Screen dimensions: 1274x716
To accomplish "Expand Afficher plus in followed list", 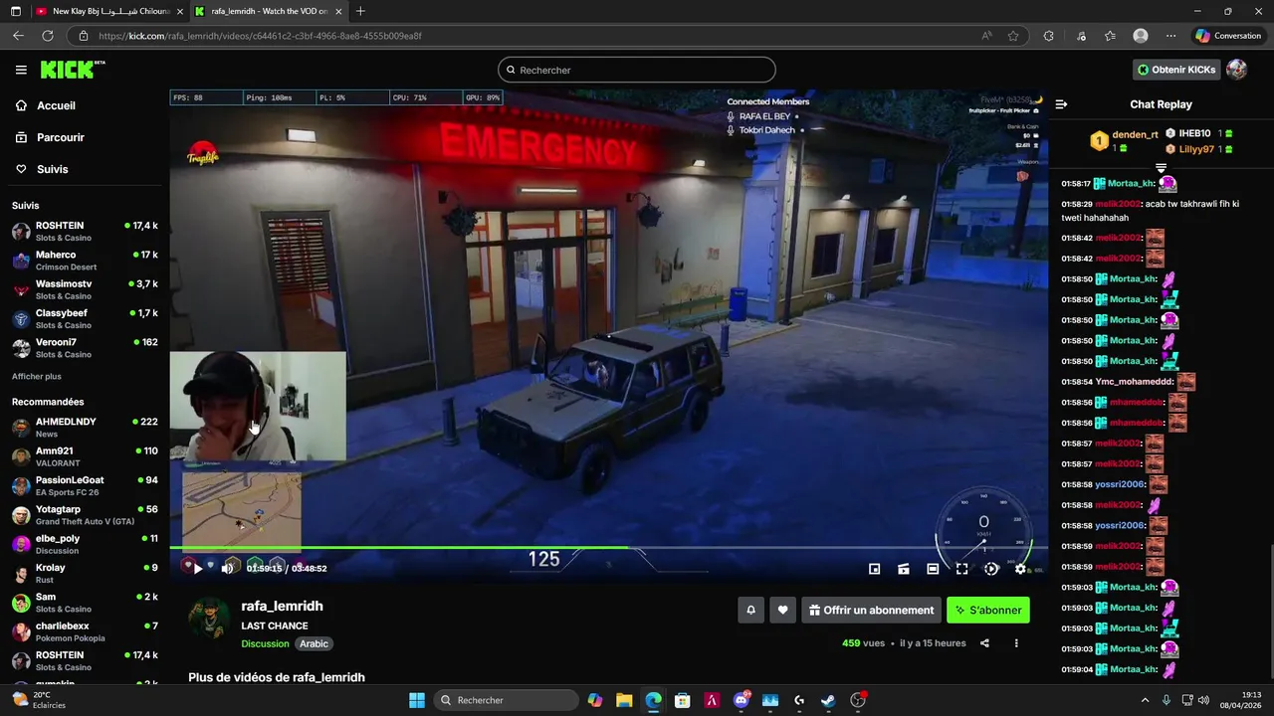I will tap(37, 377).
